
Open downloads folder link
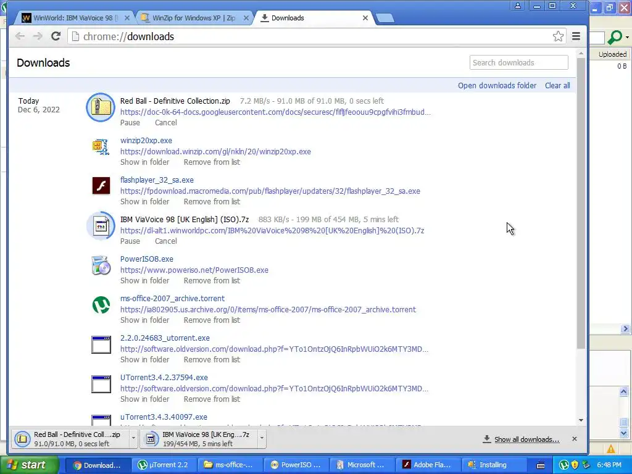tap(497, 85)
